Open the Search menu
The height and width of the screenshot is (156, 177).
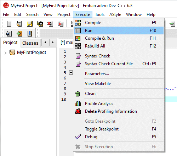point(32,15)
